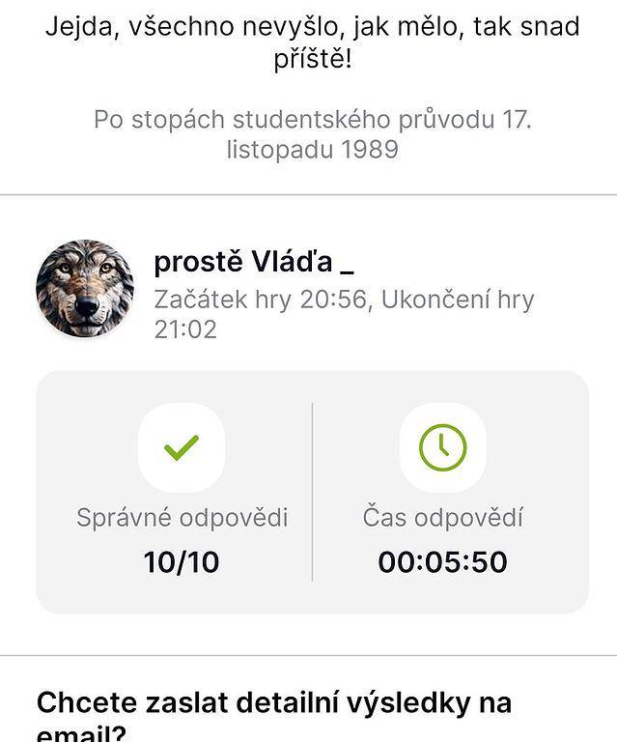Click the horizontal divider below the stats card
617x742 pixels.
point(309,656)
